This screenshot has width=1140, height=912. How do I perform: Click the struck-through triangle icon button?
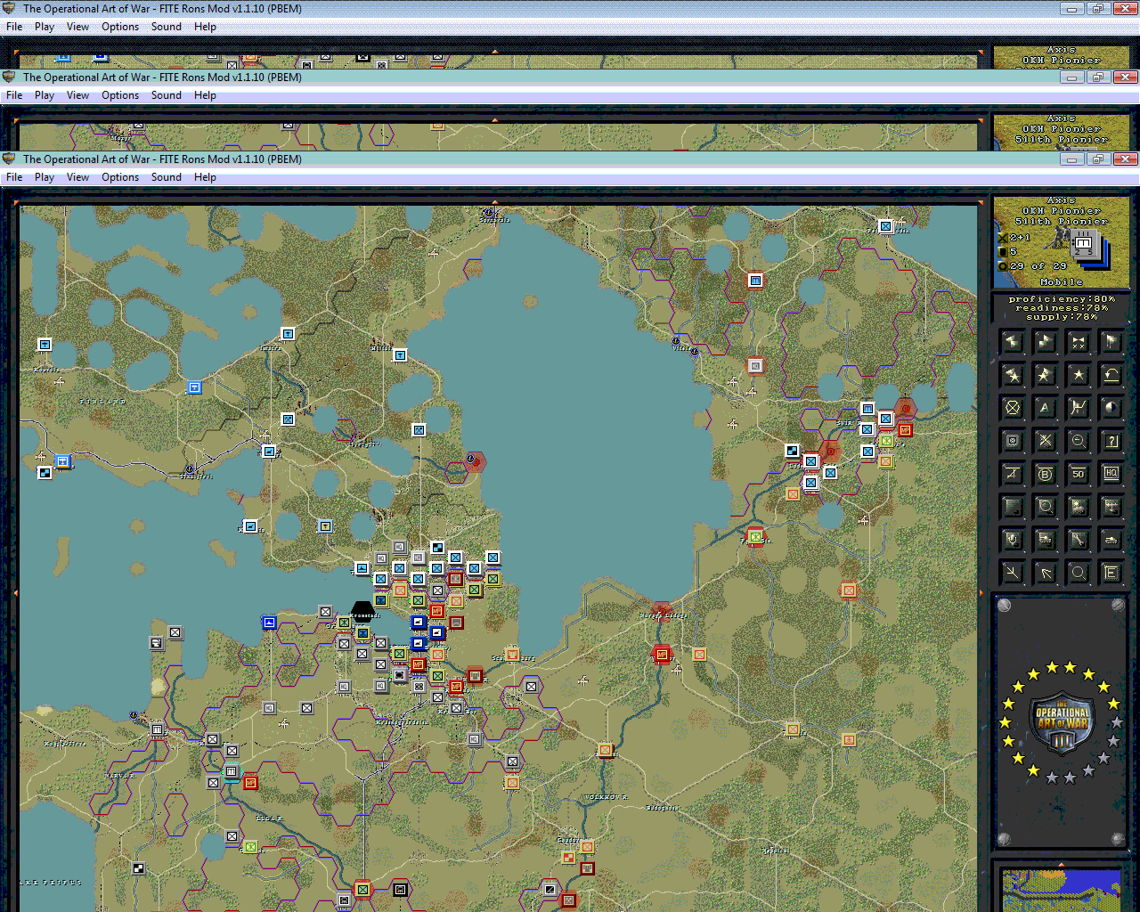(x=1012, y=474)
